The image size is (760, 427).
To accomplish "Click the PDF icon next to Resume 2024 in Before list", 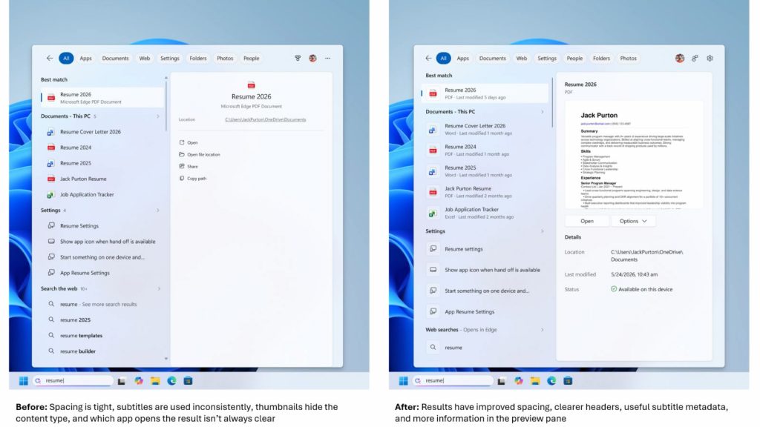I will [x=50, y=148].
